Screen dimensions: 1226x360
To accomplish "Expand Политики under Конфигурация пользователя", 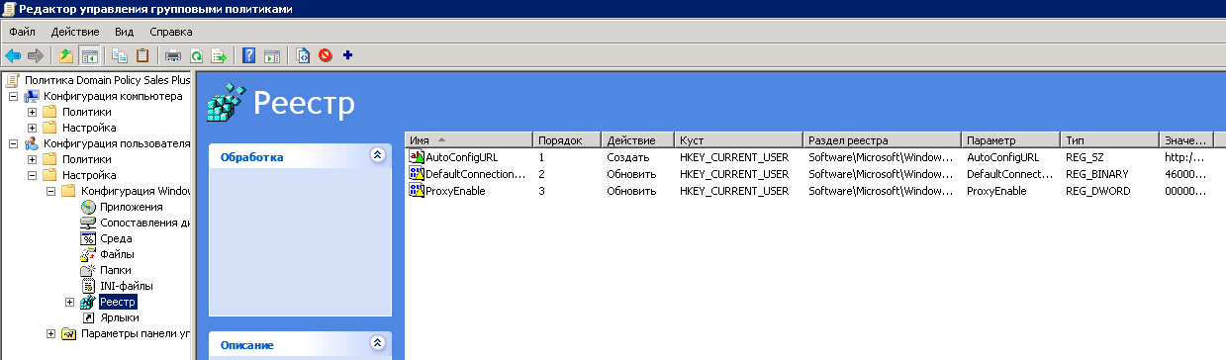I will pyautogui.click(x=32, y=159).
